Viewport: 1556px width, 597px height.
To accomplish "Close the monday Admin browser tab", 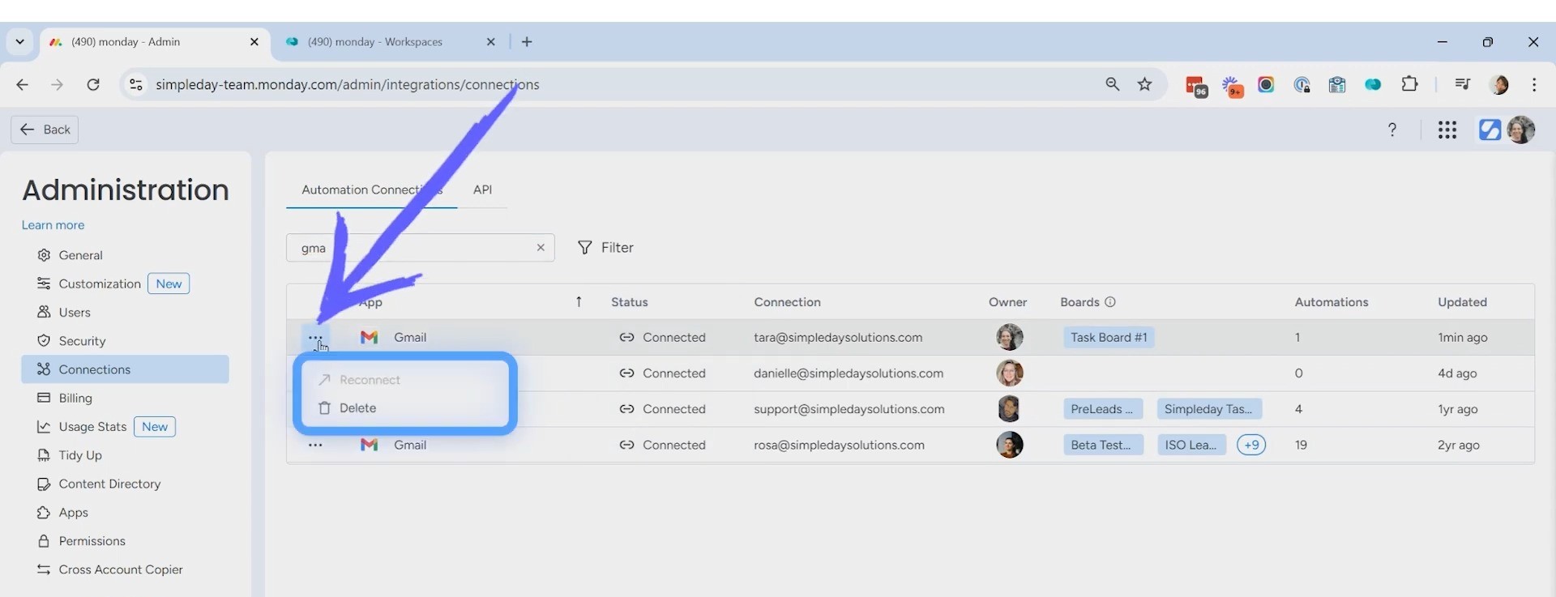I will (x=254, y=42).
